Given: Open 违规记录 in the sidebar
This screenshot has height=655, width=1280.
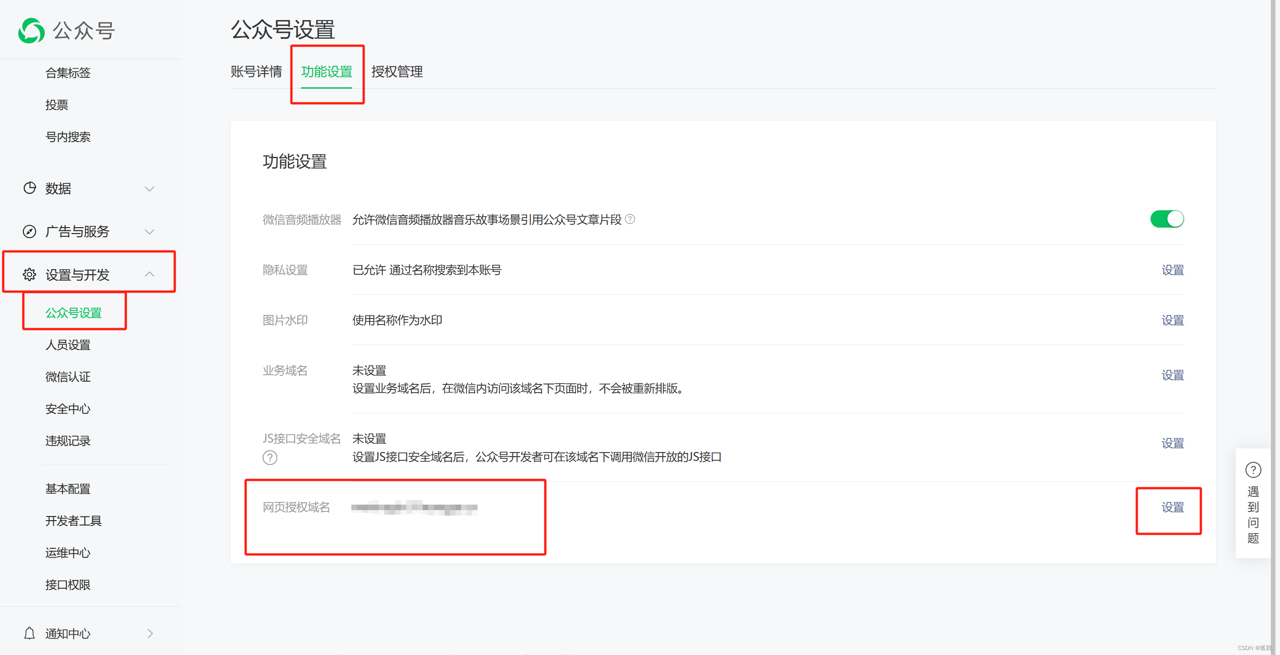Looking at the screenshot, I should [x=68, y=441].
